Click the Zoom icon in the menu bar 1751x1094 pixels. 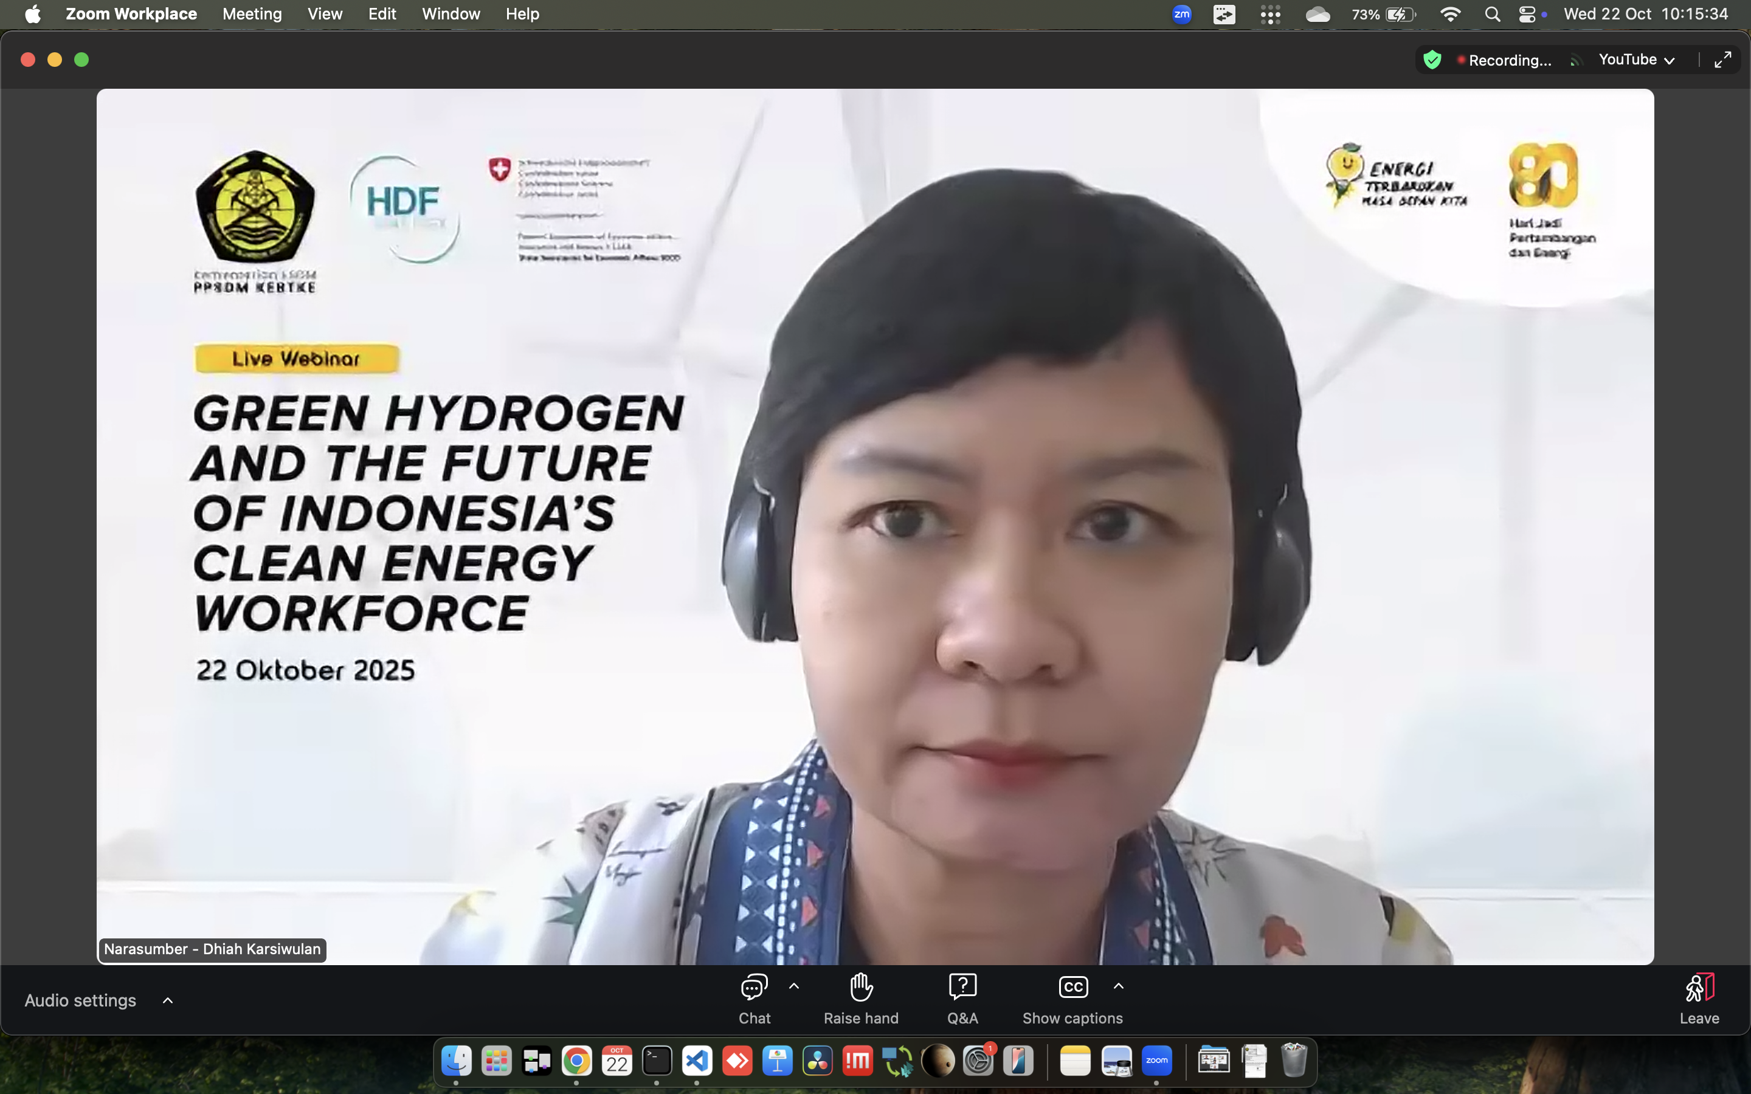pyautogui.click(x=1181, y=15)
